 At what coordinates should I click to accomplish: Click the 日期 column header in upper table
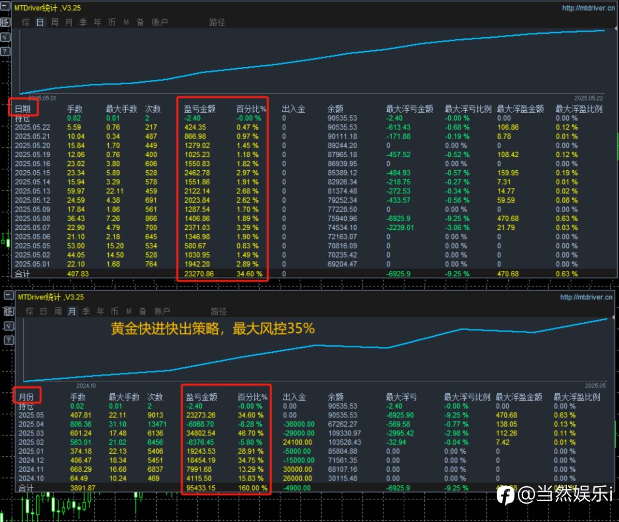(23, 109)
